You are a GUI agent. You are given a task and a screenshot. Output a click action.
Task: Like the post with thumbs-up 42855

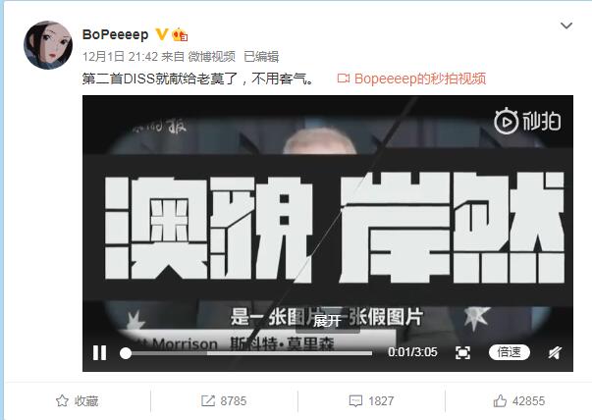pos(519,400)
